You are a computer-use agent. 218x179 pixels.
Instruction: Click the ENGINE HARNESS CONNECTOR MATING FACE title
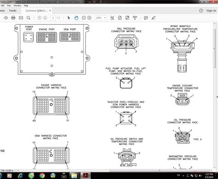[51, 87]
